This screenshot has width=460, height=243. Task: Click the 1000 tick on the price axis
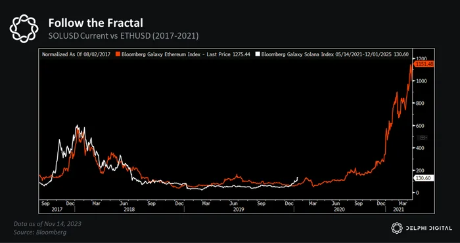(421, 81)
